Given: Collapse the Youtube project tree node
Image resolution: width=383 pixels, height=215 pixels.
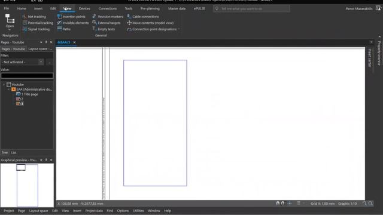Looking at the screenshot, I should (x=4, y=85).
